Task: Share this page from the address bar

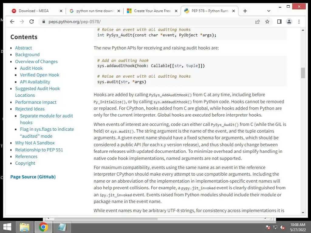Action: tap(258, 22)
